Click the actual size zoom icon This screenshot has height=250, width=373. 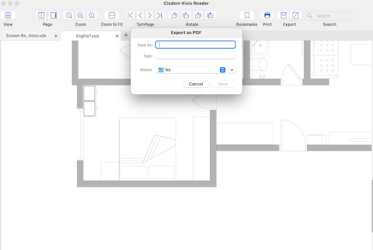(x=92, y=16)
